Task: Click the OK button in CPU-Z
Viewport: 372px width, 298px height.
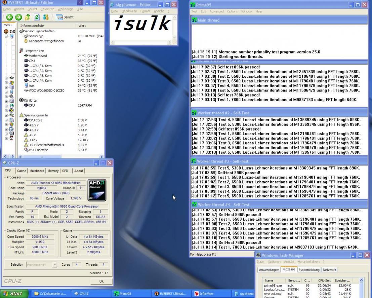Action: coord(101,281)
